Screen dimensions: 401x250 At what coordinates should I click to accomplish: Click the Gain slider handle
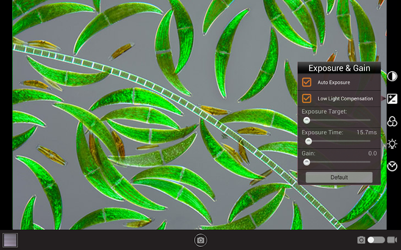[x=306, y=162]
